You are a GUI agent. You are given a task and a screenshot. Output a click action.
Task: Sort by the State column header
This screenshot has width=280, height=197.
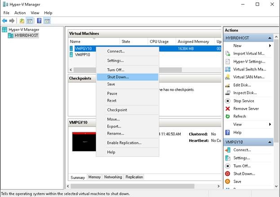(x=133, y=42)
